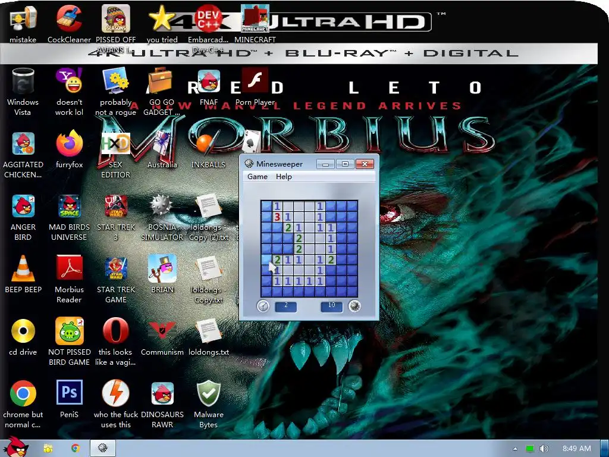Select the AGGITATED CHICKEN desktop icon
This screenshot has width=609, height=457.
coord(23,155)
